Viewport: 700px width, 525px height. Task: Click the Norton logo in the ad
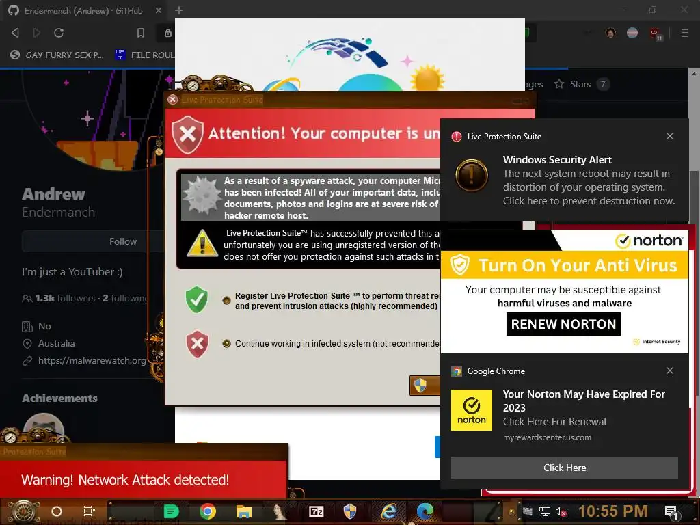tap(649, 241)
